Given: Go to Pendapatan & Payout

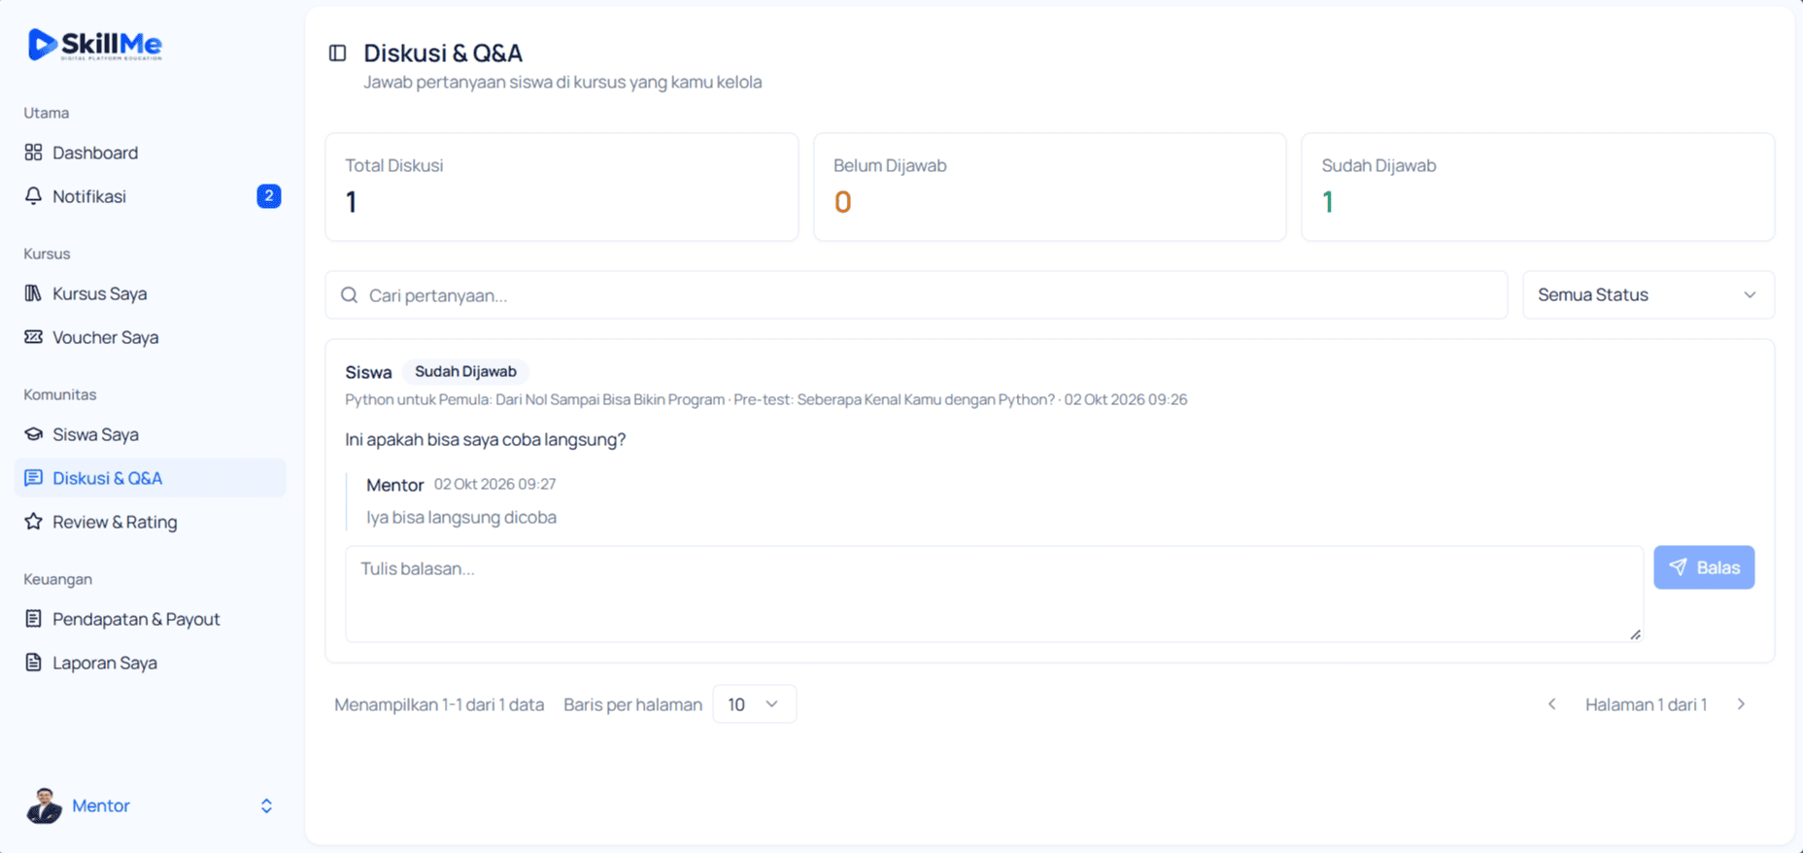Looking at the screenshot, I should tap(150, 619).
